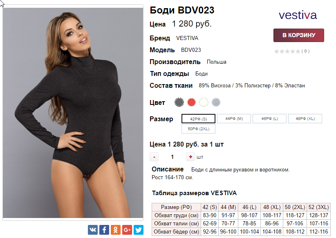The width and height of the screenshot is (336, 238).
Task: Click the bodysuit product photo
Action: click(73, 113)
